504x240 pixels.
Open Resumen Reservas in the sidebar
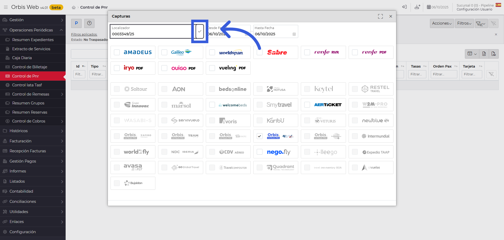33,112
